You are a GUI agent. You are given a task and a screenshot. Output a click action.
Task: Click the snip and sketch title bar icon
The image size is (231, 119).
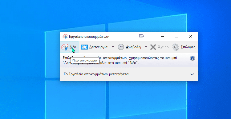click(x=141, y=36)
